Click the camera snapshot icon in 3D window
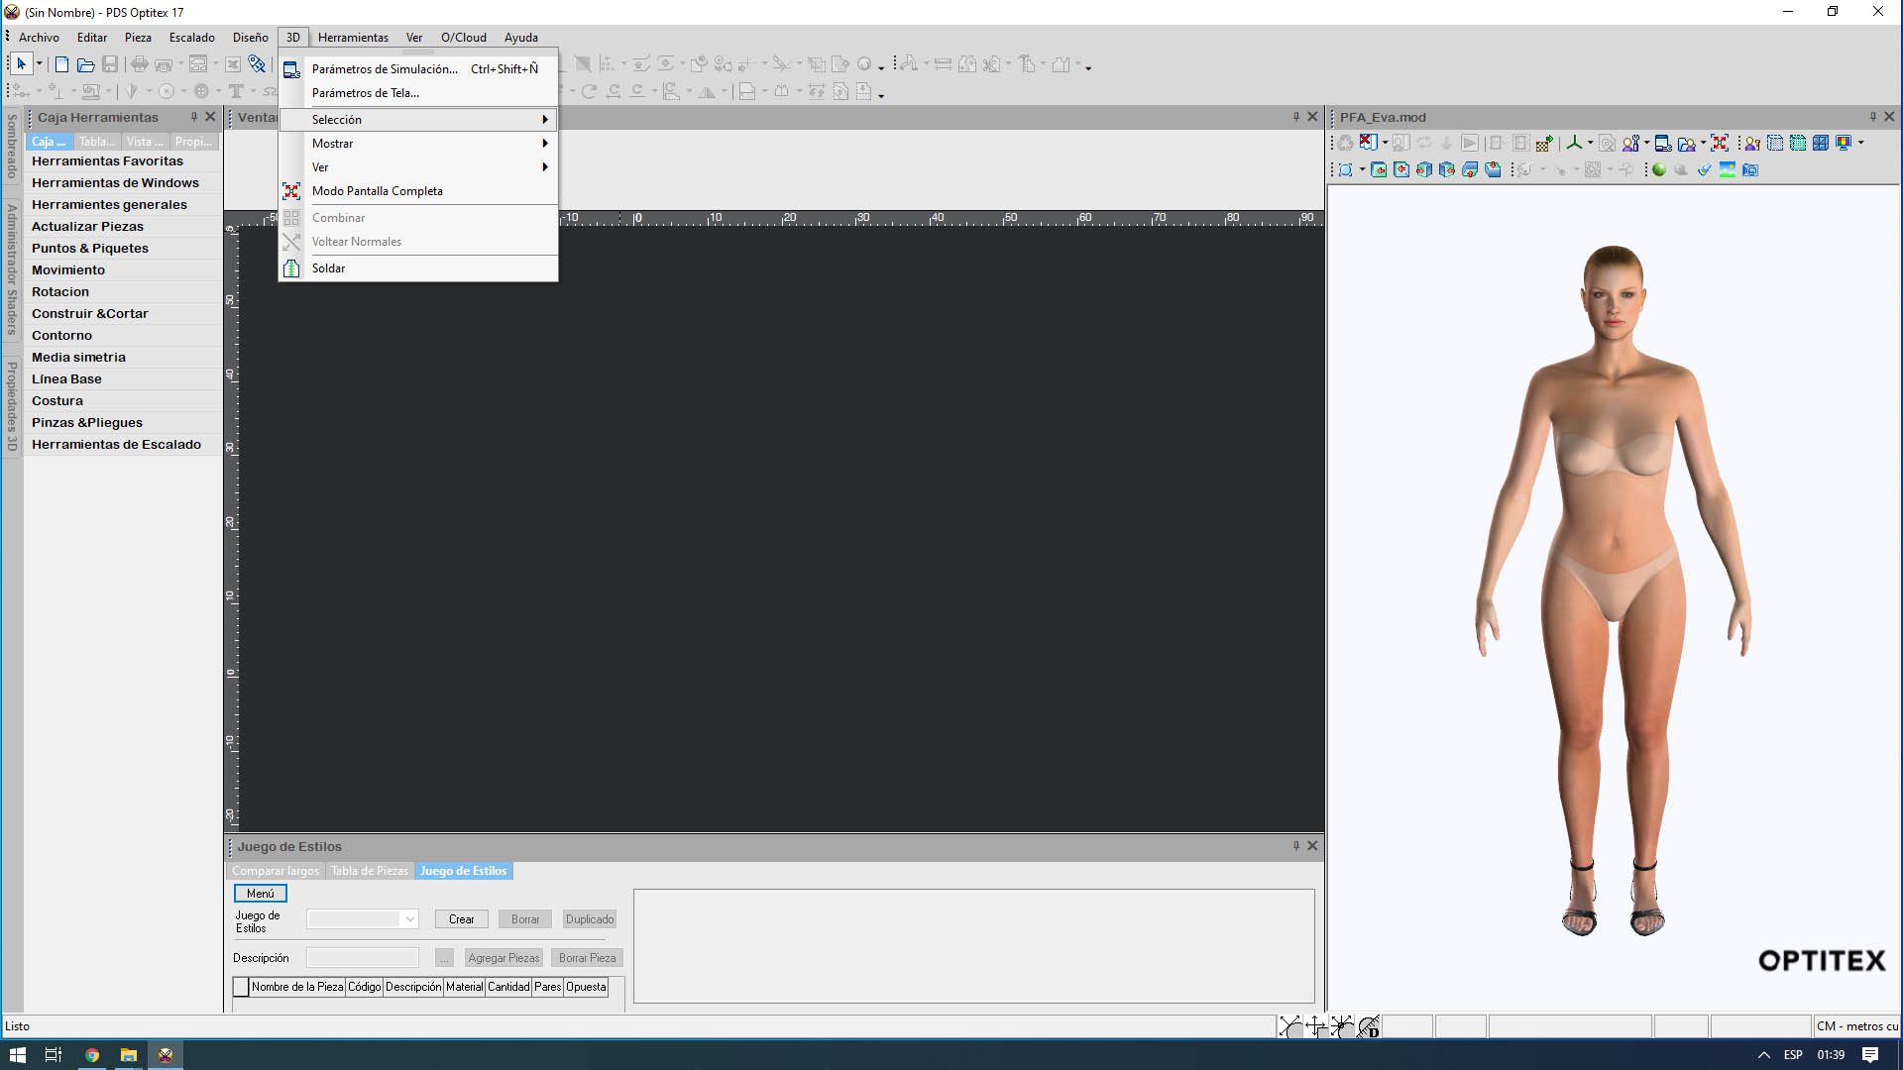 click(x=1750, y=170)
